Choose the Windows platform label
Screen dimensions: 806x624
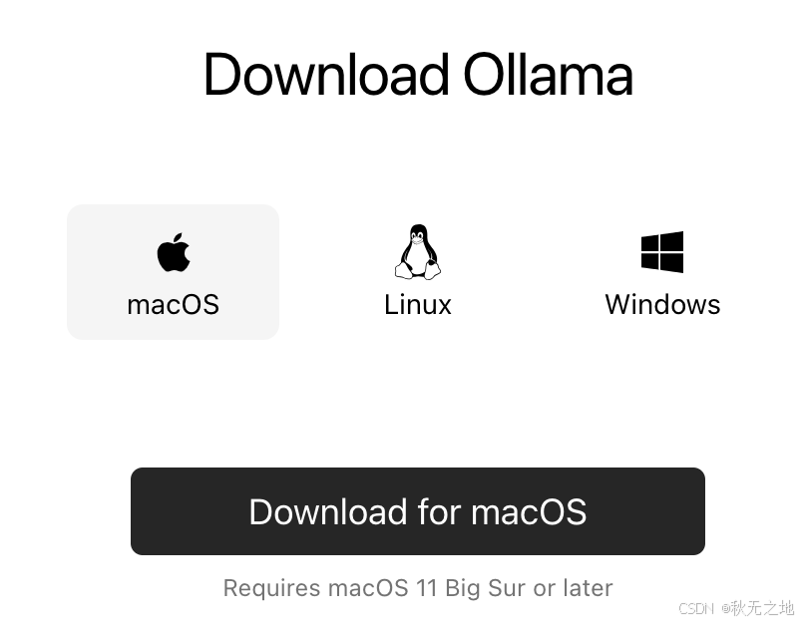click(x=662, y=305)
